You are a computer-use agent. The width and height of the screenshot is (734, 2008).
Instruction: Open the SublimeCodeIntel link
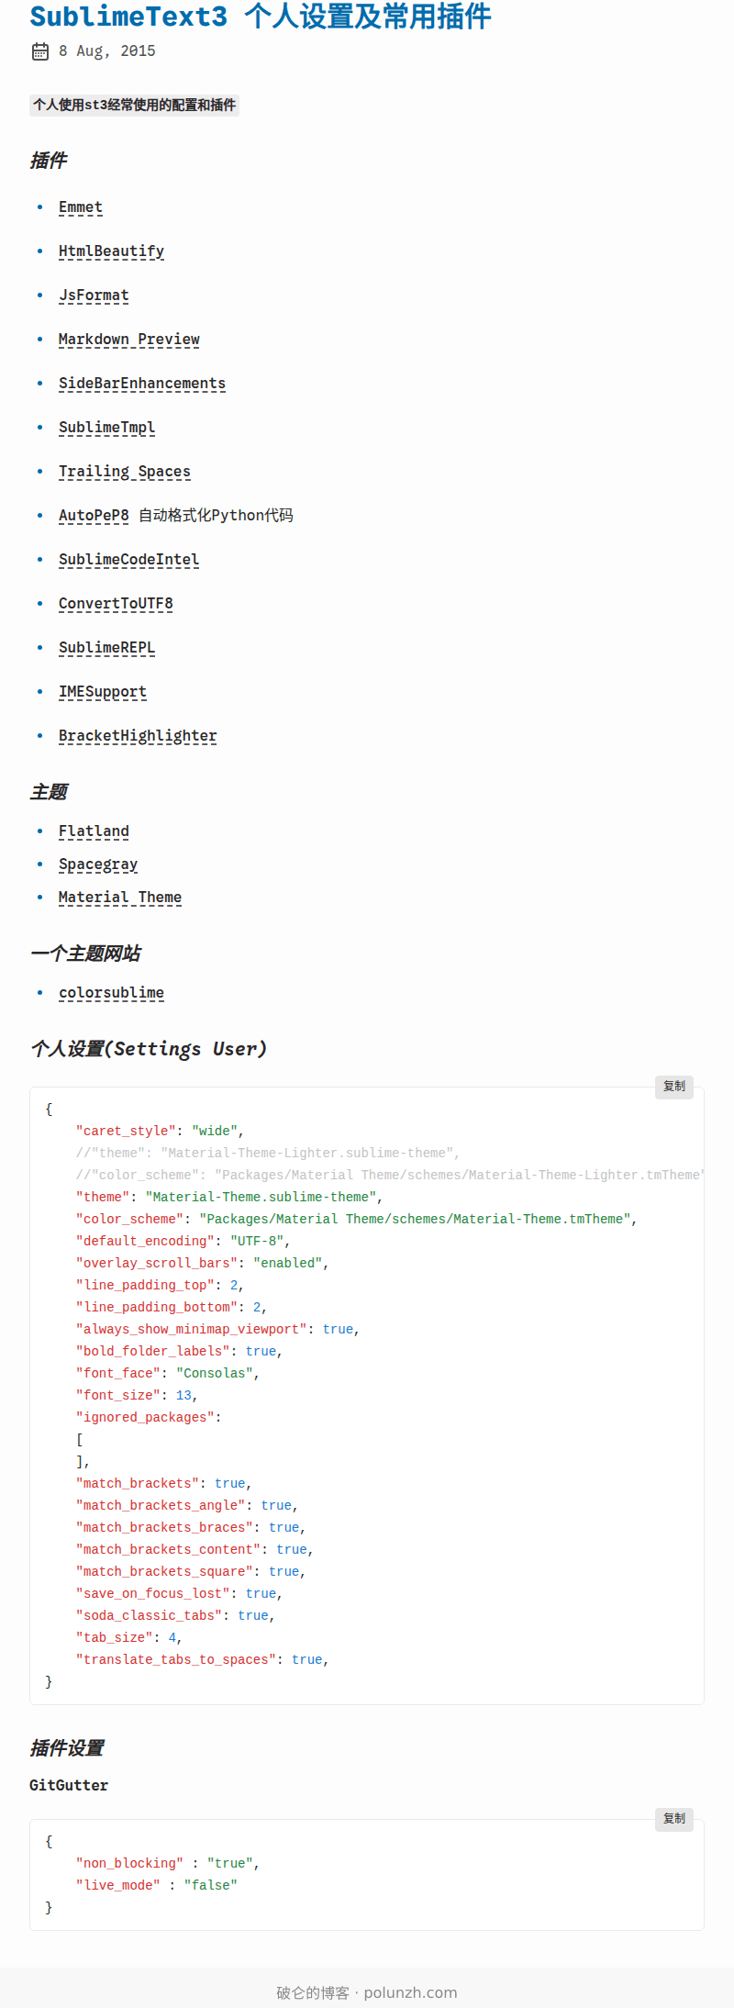pyautogui.click(x=128, y=560)
